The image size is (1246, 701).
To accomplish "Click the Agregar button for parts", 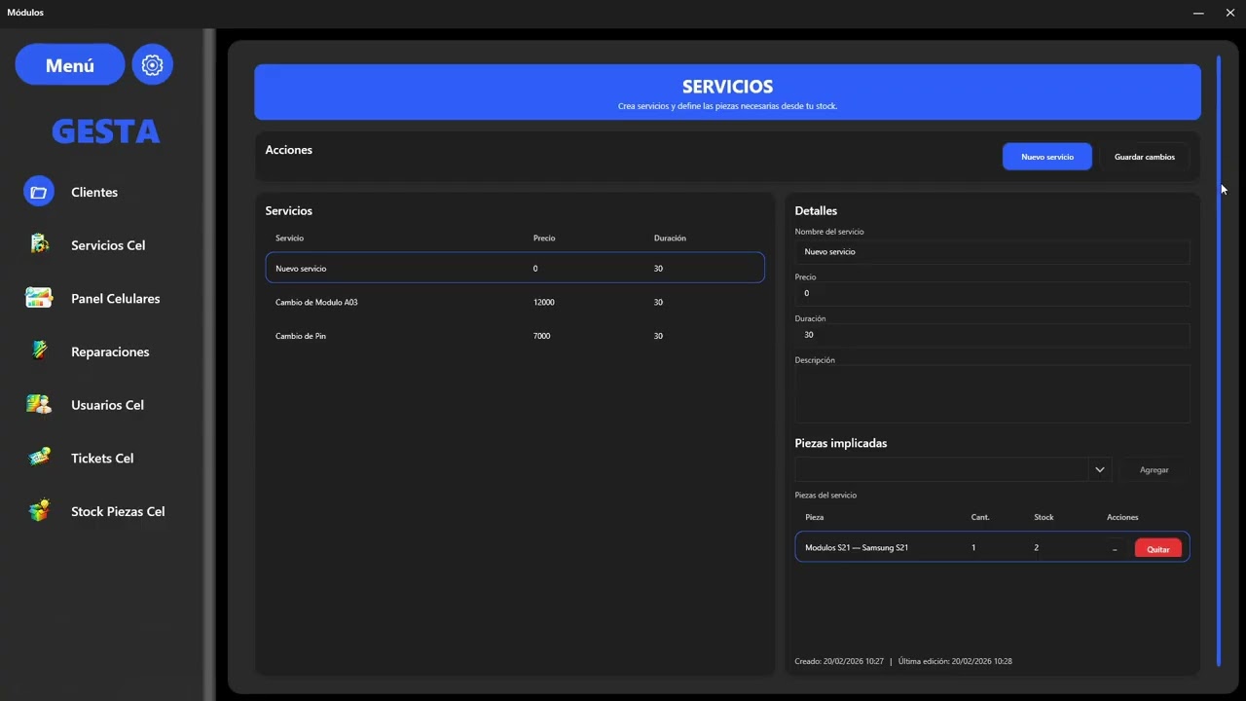I will tap(1154, 470).
